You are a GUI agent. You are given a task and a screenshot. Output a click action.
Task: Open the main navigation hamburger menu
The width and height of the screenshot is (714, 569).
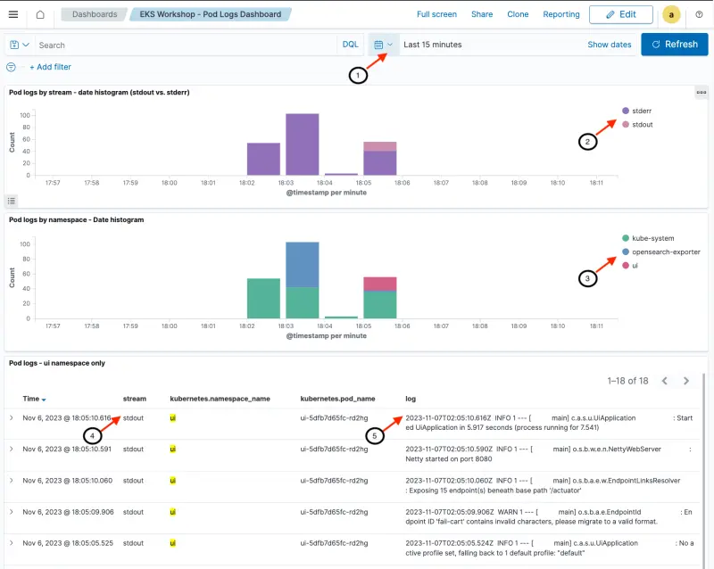pyautogui.click(x=12, y=13)
